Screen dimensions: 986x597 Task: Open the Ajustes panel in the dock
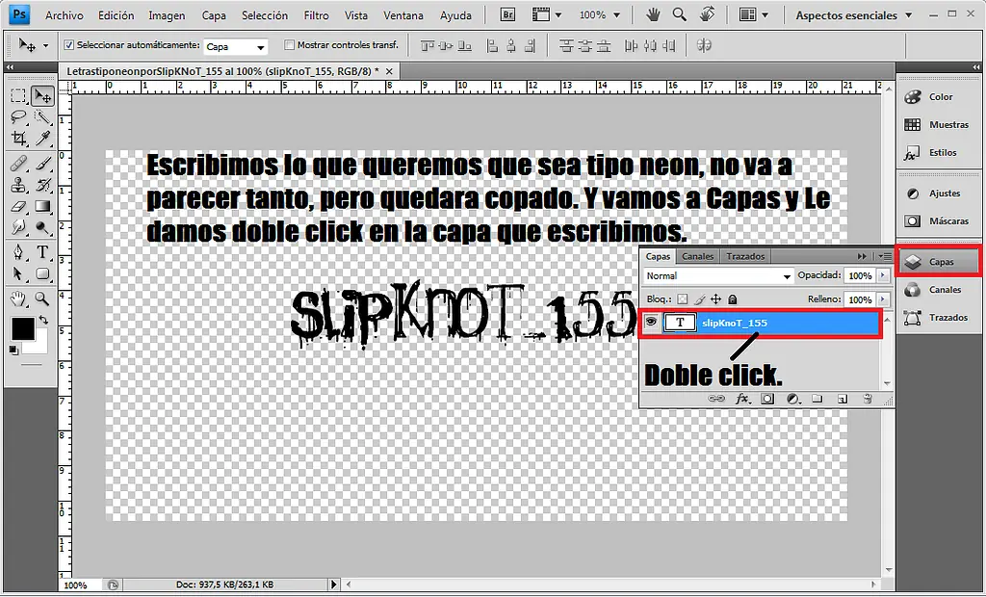pos(939,194)
